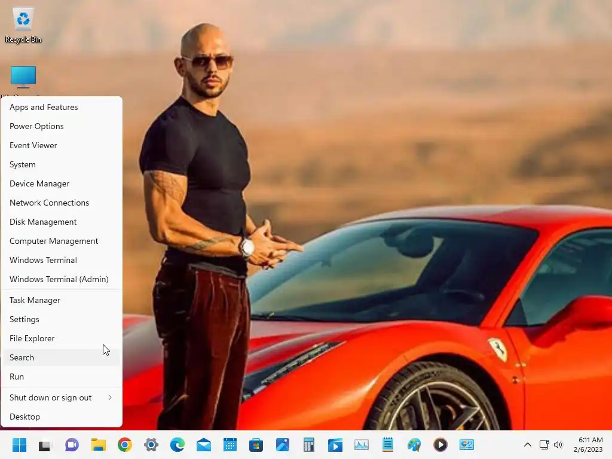Open Network Connections

(62, 203)
